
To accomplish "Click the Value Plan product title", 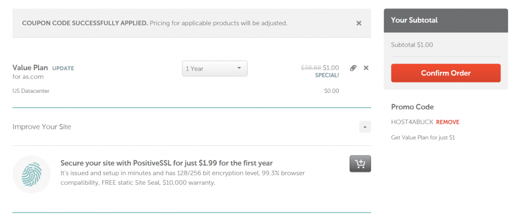I will click(x=30, y=68).
